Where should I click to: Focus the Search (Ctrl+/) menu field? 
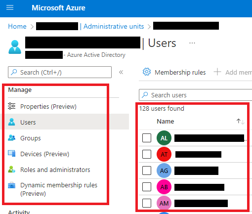click(60, 72)
